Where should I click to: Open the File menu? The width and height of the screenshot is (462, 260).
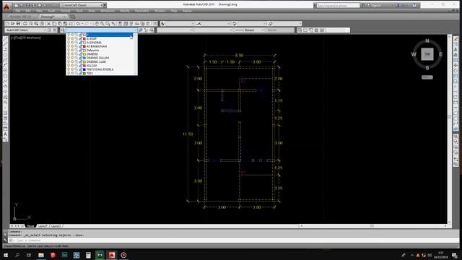[17, 11]
